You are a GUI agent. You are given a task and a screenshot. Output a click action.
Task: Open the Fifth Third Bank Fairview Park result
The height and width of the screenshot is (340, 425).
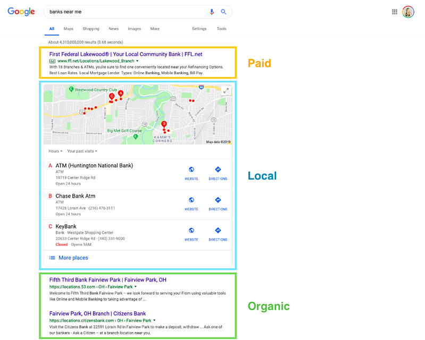click(x=107, y=279)
